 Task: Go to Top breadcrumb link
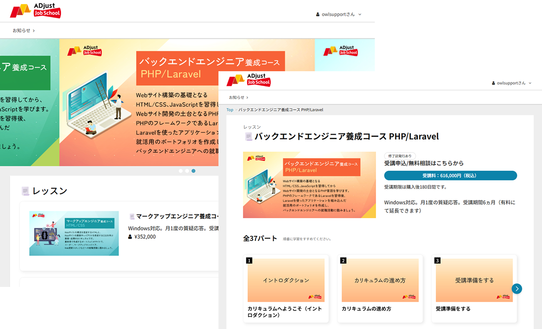[230, 110]
